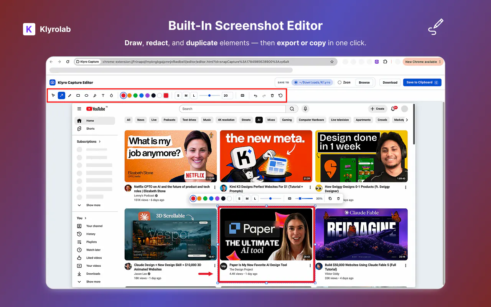Select the Zoom save option radio

pyautogui.click(x=344, y=83)
